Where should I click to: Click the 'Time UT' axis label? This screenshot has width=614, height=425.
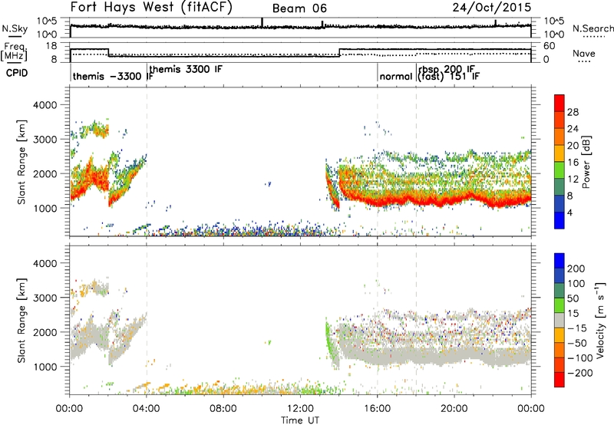[300, 420]
